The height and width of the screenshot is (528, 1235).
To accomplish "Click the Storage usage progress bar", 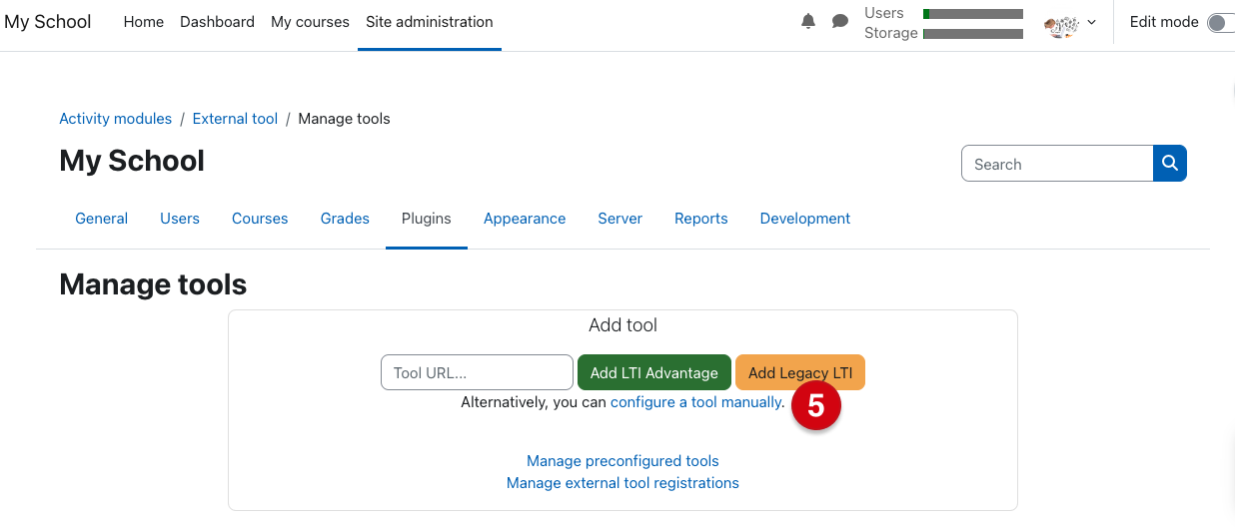I will [x=973, y=34].
